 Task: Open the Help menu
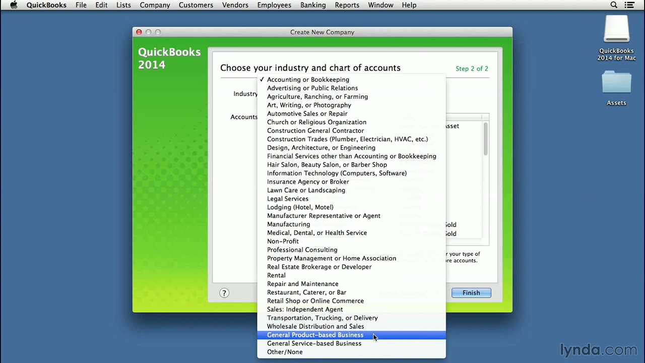click(409, 5)
